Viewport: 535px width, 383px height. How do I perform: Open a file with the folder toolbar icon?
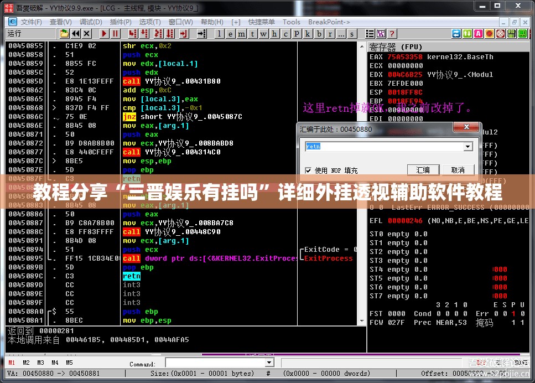click(x=64, y=33)
